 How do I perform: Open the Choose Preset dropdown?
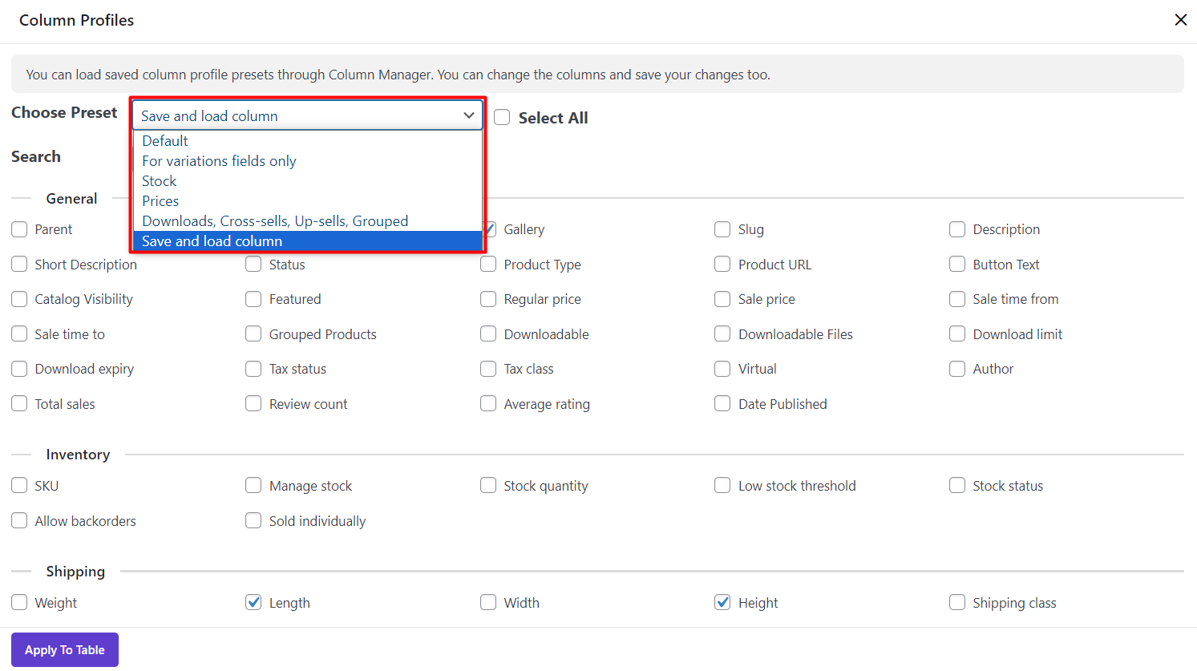(x=308, y=115)
